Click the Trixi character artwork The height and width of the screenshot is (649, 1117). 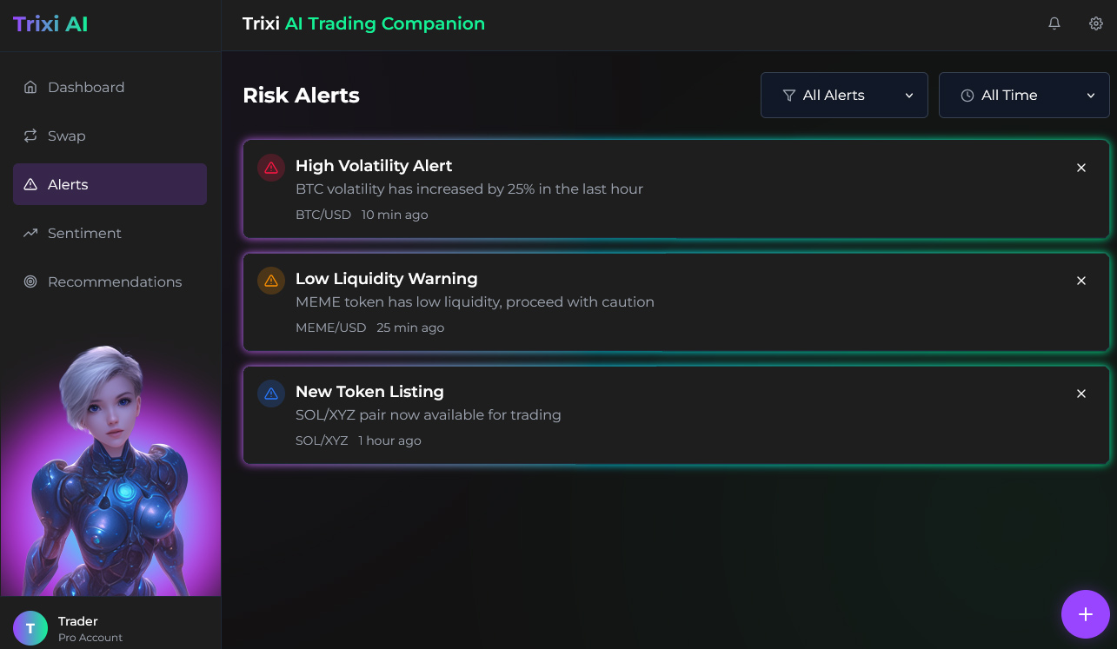tap(110, 469)
